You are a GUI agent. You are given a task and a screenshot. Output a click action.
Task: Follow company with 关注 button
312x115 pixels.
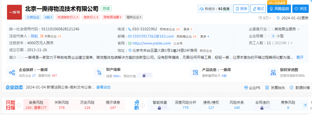coord(300,9)
